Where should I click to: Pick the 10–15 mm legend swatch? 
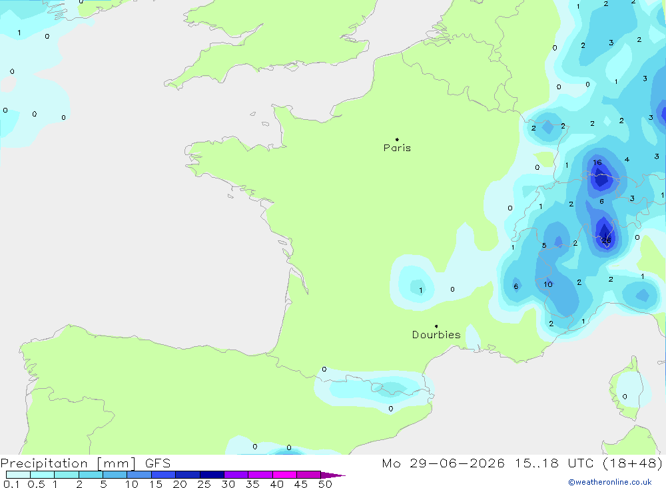(139, 475)
